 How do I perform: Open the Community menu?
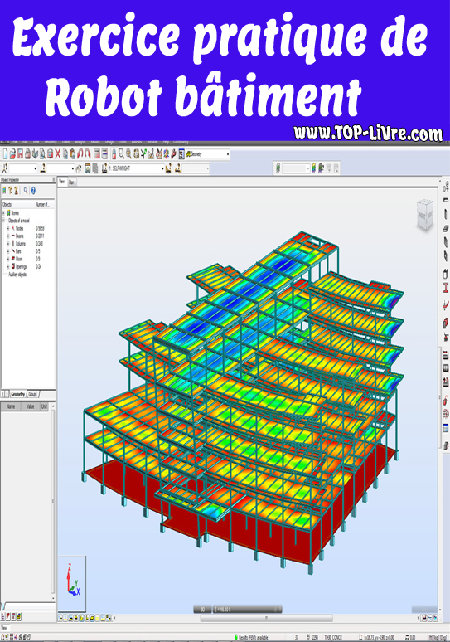coord(181,142)
